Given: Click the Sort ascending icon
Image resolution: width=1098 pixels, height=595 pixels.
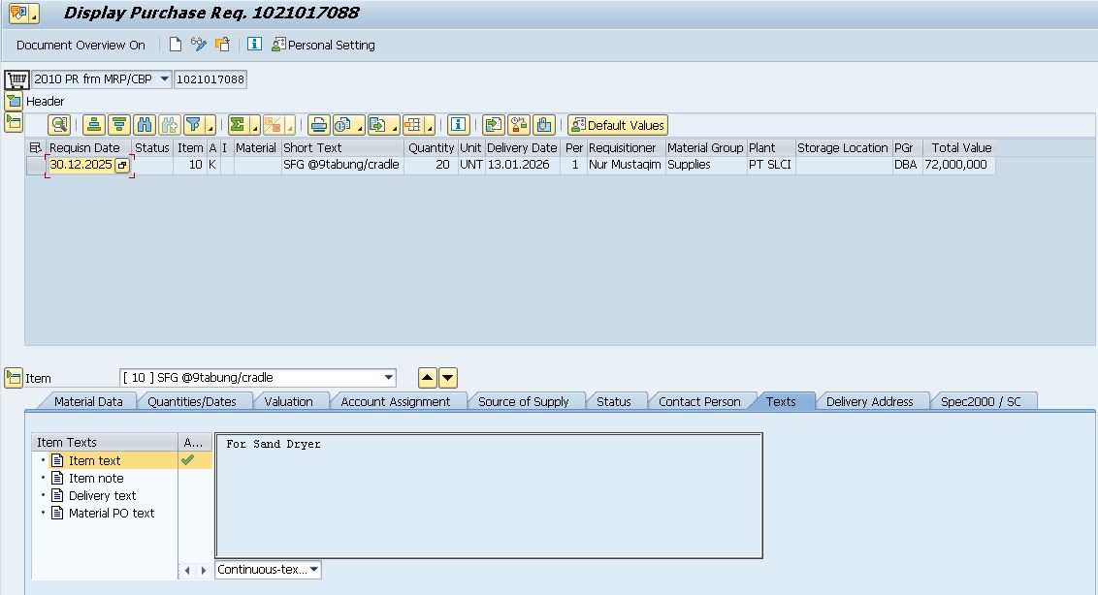Looking at the screenshot, I should point(93,125).
